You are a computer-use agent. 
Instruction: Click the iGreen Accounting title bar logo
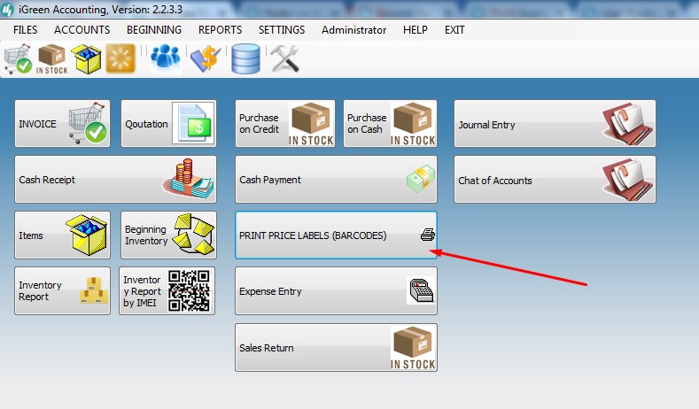click(x=7, y=9)
